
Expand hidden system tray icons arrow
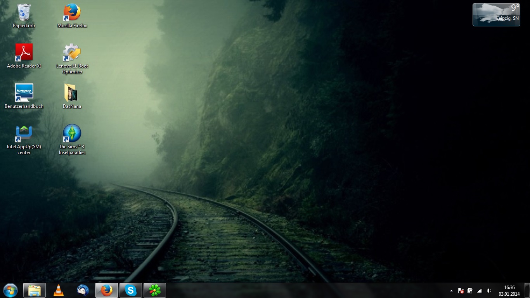point(451,291)
